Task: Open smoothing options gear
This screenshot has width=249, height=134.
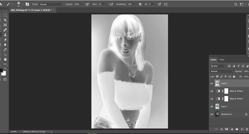Action: (140, 4)
